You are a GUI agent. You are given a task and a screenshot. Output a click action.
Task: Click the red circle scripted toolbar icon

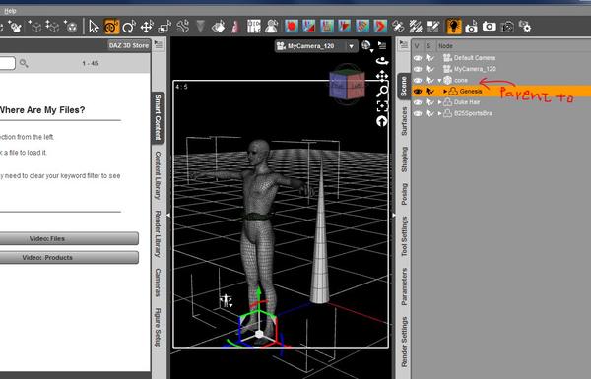pos(291,26)
